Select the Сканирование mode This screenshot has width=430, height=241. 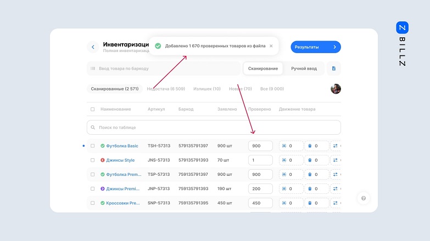pos(263,68)
